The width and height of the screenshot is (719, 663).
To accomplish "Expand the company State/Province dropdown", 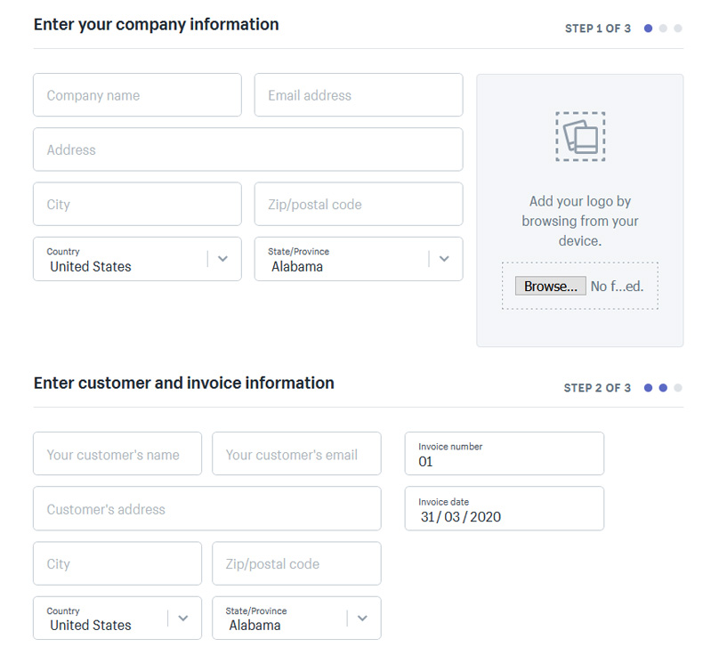I will pos(359,259).
